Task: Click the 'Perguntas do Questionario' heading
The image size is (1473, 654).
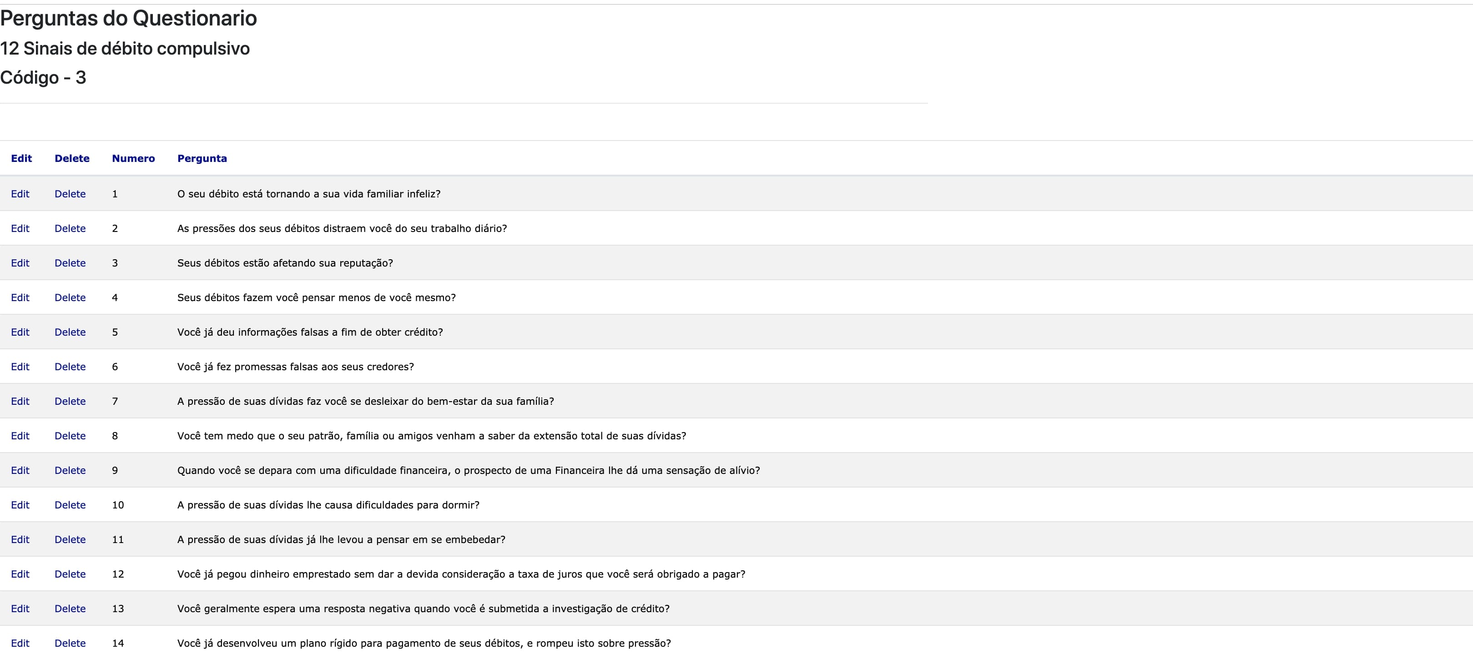Action: (x=129, y=18)
